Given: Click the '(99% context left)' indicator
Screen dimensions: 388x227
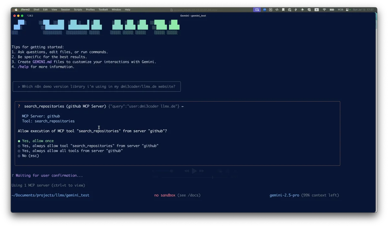Looking at the screenshot, I should point(320,195).
